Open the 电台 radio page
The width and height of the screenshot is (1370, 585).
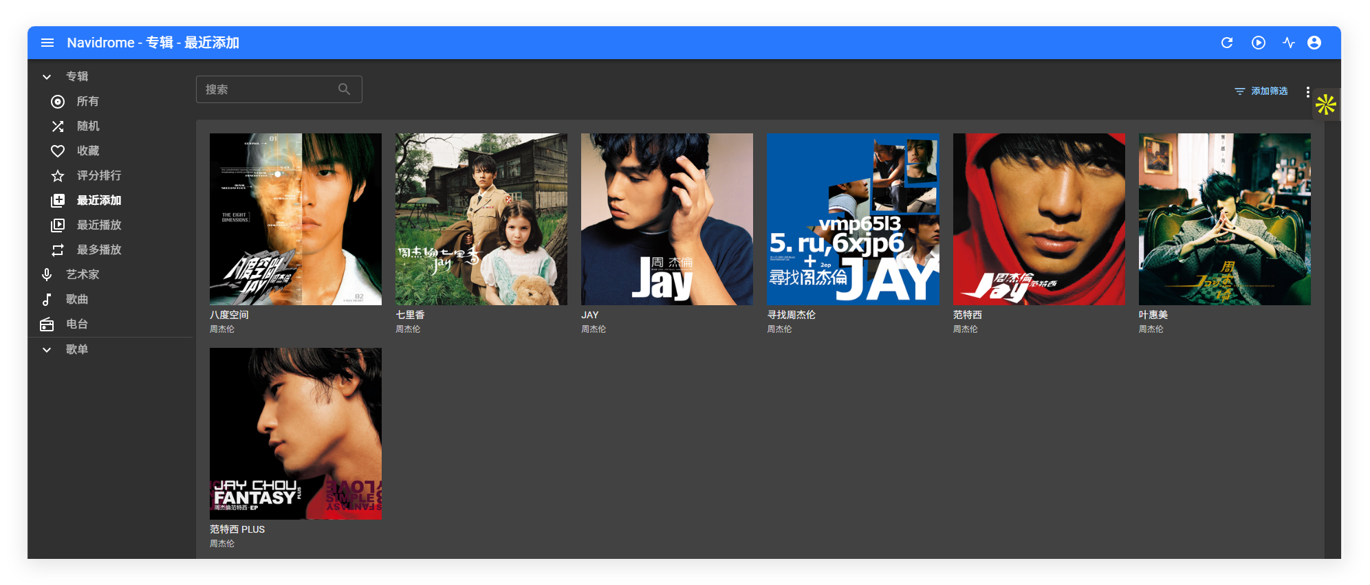pos(76,324)
